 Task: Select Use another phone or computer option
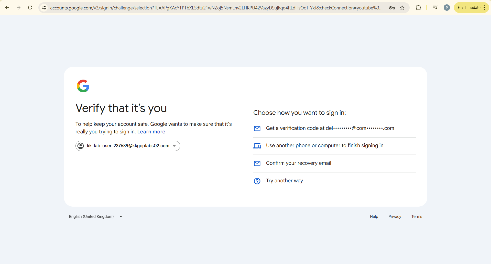coord(324,146)
